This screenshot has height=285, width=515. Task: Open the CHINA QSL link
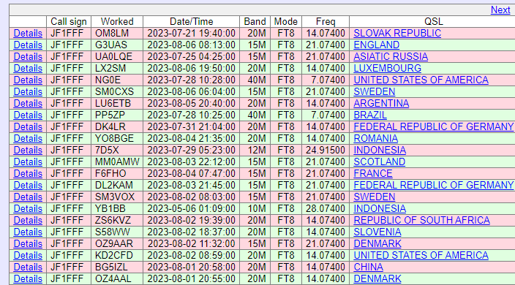(x=368, y=267)
